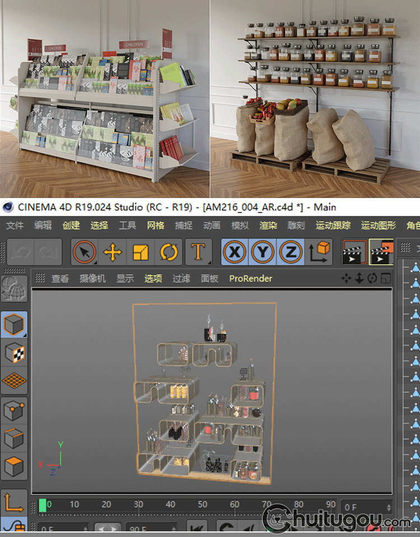Select the Texture mode checkered cube
This screenshot has width=420, height=537.
[x=14, y=353]
